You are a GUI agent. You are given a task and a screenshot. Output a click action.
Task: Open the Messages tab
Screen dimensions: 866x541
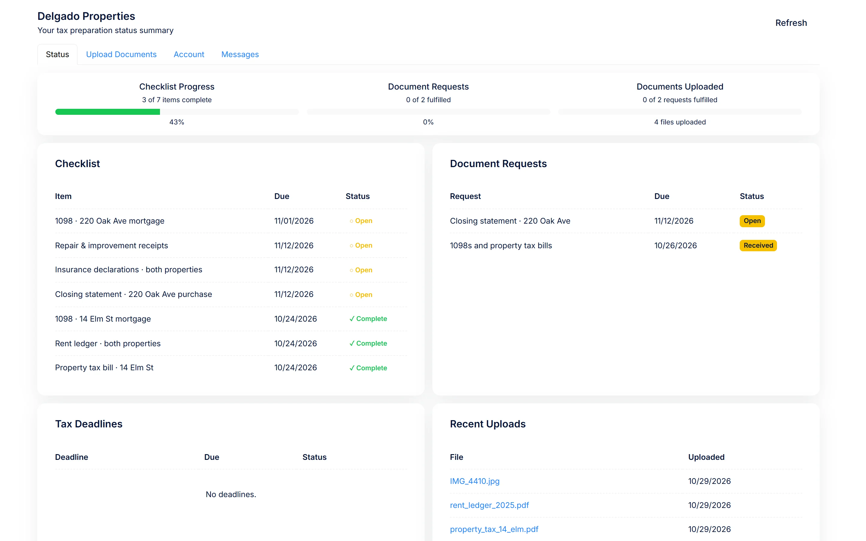point(240,54)
